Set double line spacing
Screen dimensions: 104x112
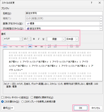coord(42,47)
